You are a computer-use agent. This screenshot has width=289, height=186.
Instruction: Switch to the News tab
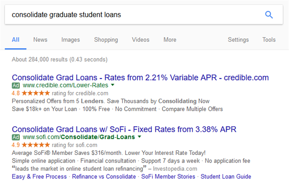tap(40, 40)
